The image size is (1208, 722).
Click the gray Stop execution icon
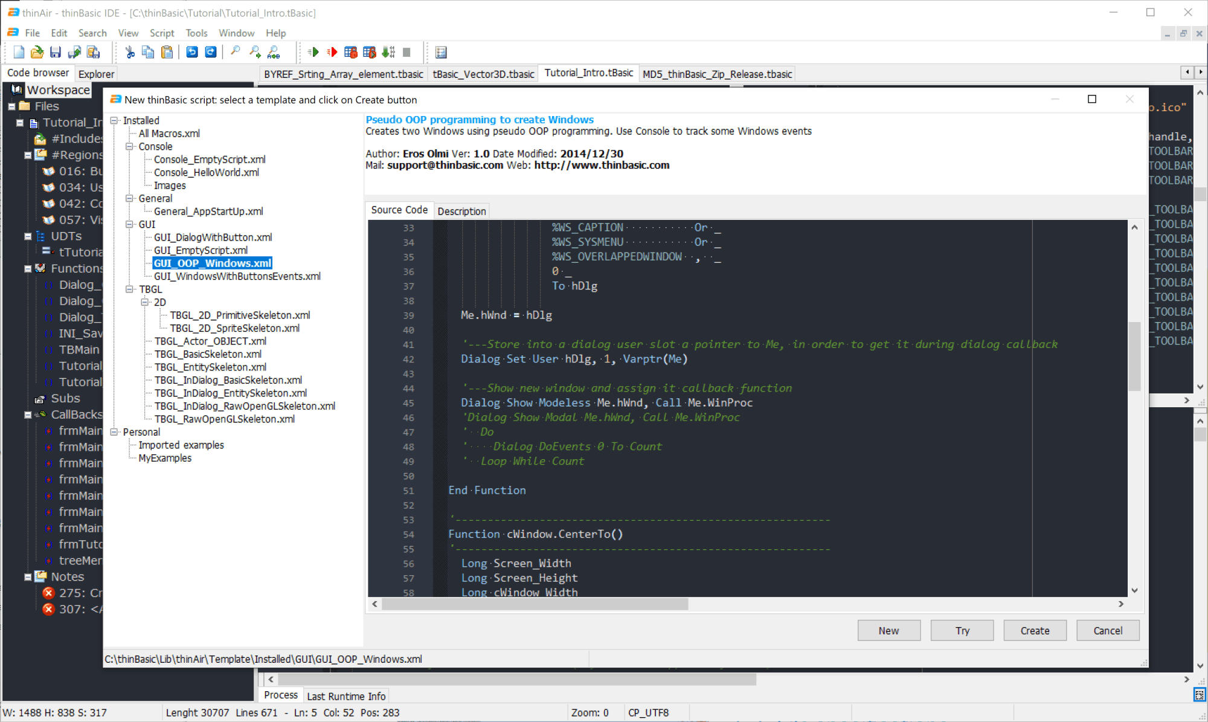point(407,53)
